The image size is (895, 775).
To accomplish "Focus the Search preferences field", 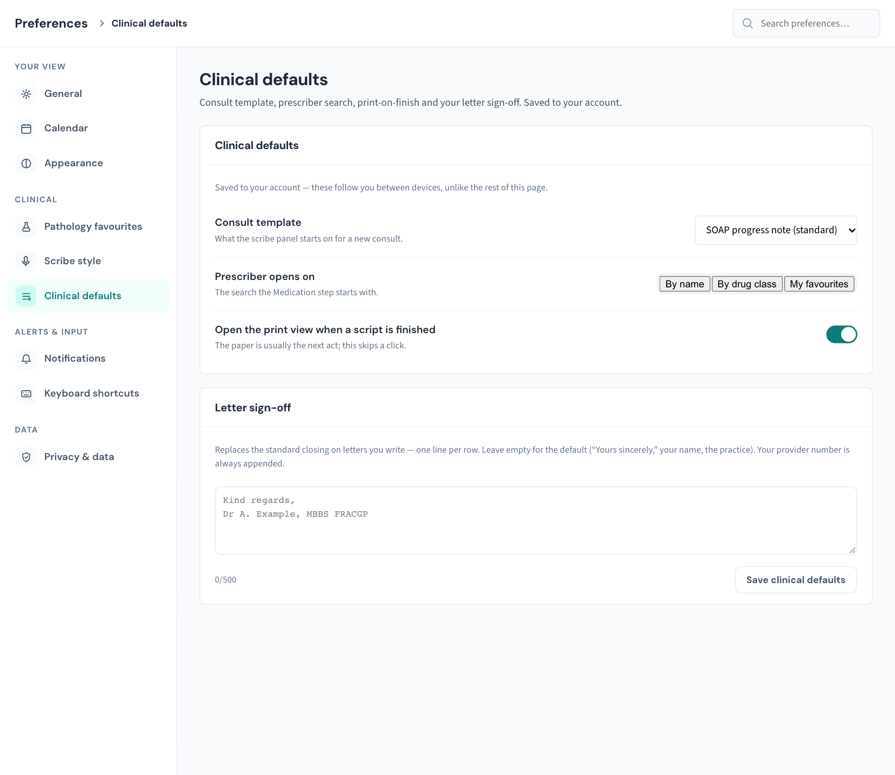I will pos(806,23).
